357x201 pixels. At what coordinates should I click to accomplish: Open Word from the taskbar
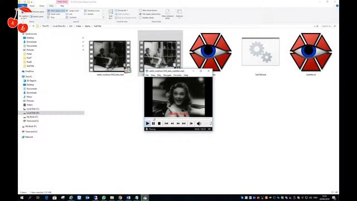[x=128, y=198]
